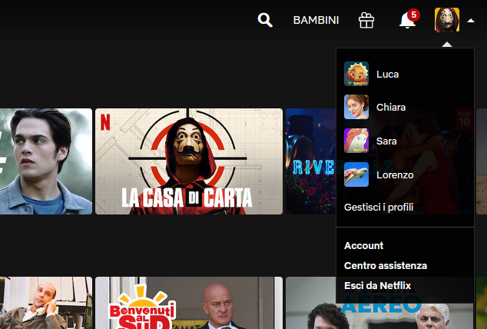Select Esci da Netflix to sign out
Image resolution: width=487 pixels, height=329 pixels.
pyautogui.click(x=377, y=285)
